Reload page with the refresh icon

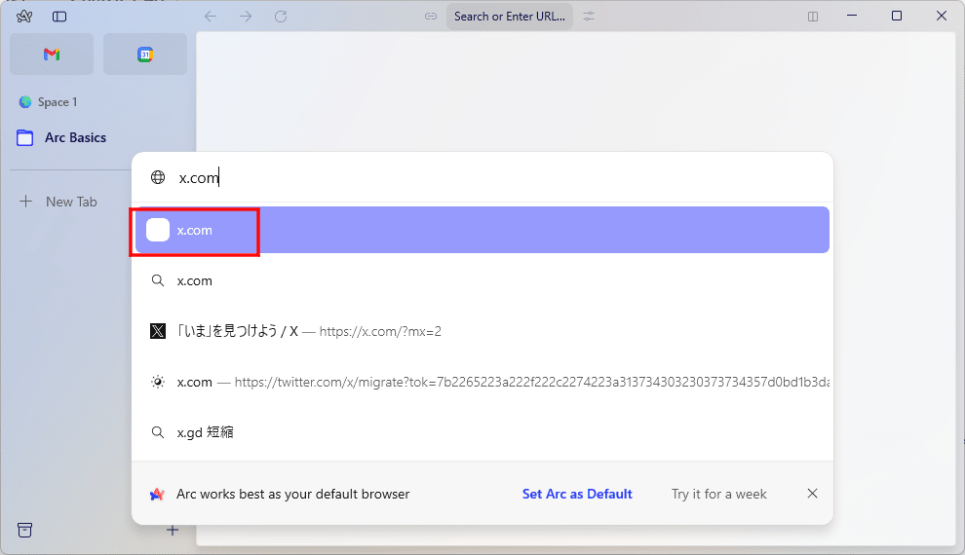pos(281,17)
